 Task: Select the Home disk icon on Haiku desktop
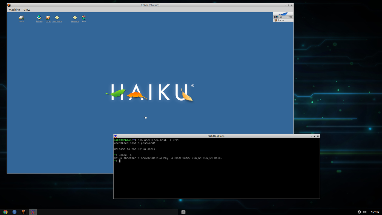click(21, 19)
